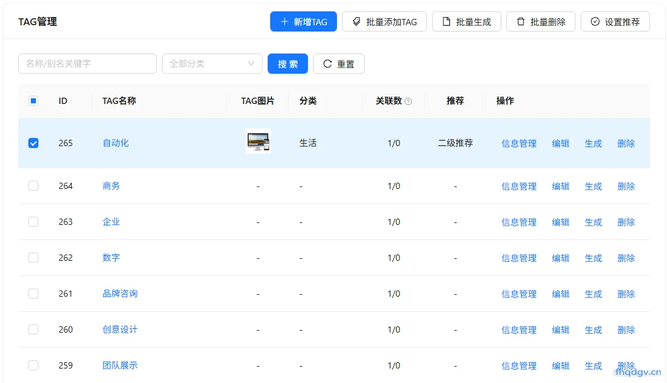Click 删除 for 商务 row
The height and width of the screenshot is (383, 667).
pyautogui.click(x=626, y=186)
